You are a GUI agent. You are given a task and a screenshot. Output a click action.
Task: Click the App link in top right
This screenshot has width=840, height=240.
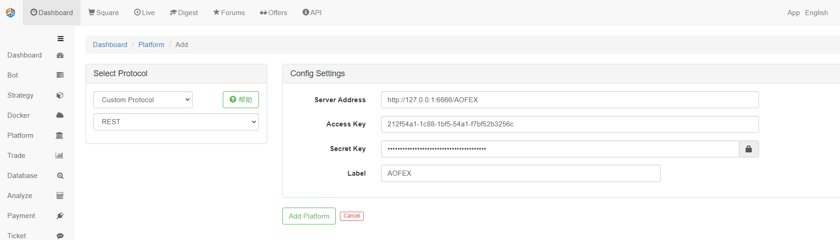(x=793, y=13)
